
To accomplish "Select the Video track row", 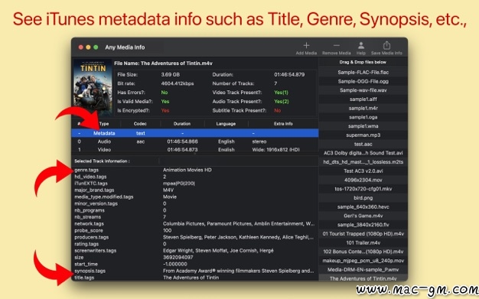I will pos(195,150).
